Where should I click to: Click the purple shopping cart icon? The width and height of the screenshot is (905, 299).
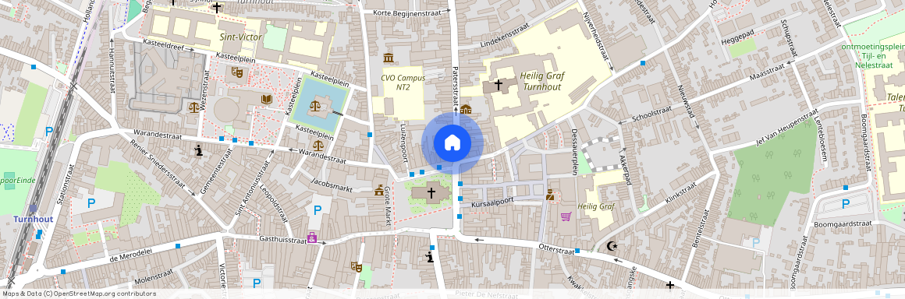[x=566, y=216]
